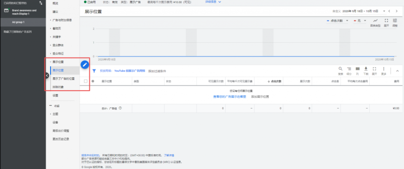Click the table search magnifier icon

(x=340, y=69)
